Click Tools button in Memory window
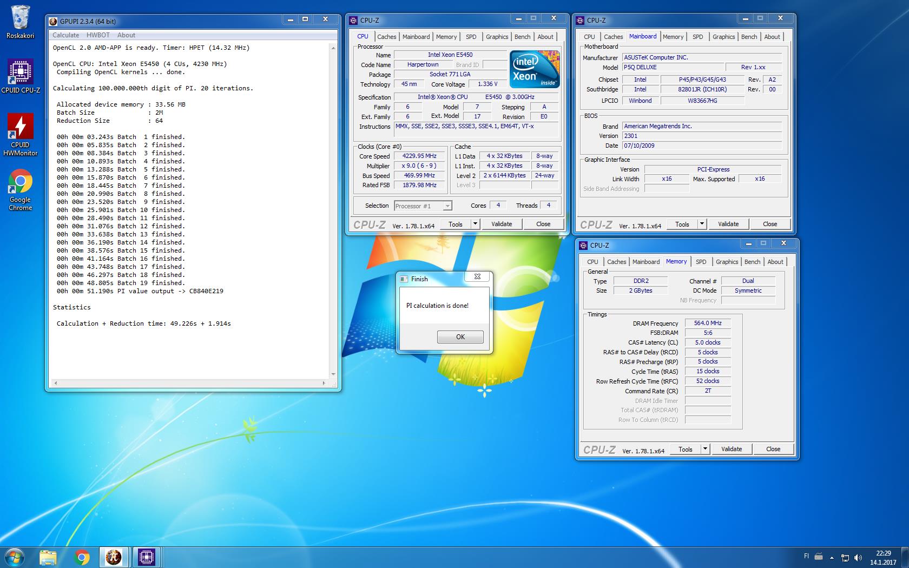The width and height of the screenshot is (909, 568). point(685,449)
